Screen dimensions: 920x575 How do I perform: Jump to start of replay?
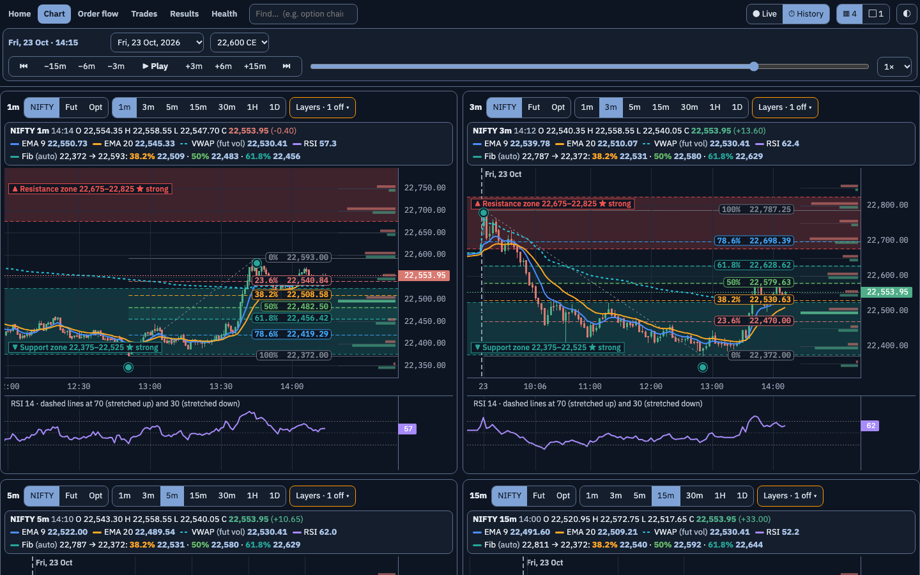(24, 66)
